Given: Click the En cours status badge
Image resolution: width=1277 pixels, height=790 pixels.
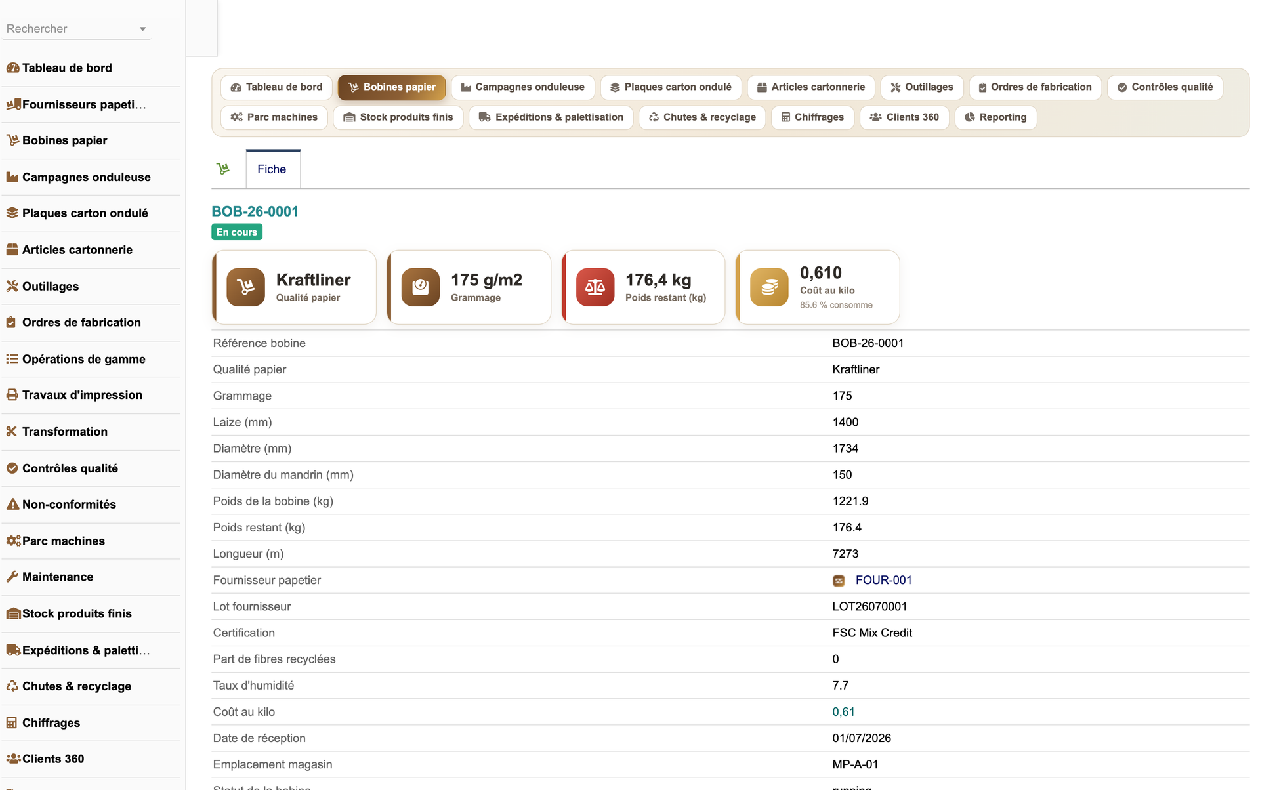Looking at the screenshot, I should [237, 232].
